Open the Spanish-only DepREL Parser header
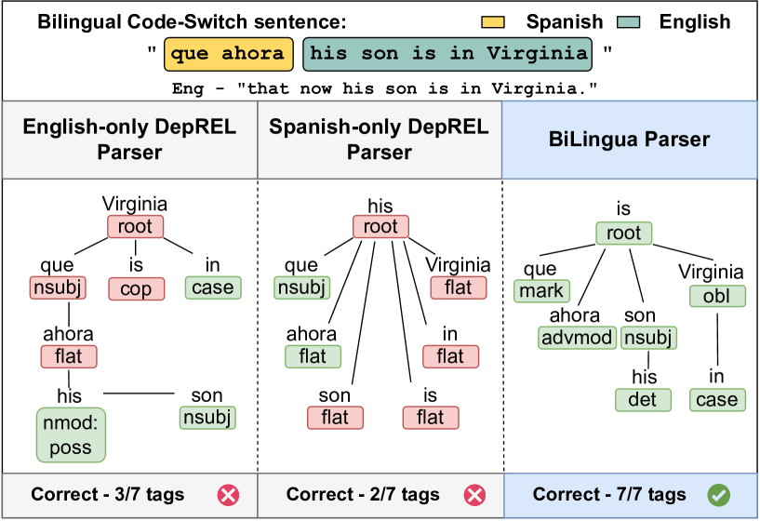The image size is (760, 521). [379, 139]
